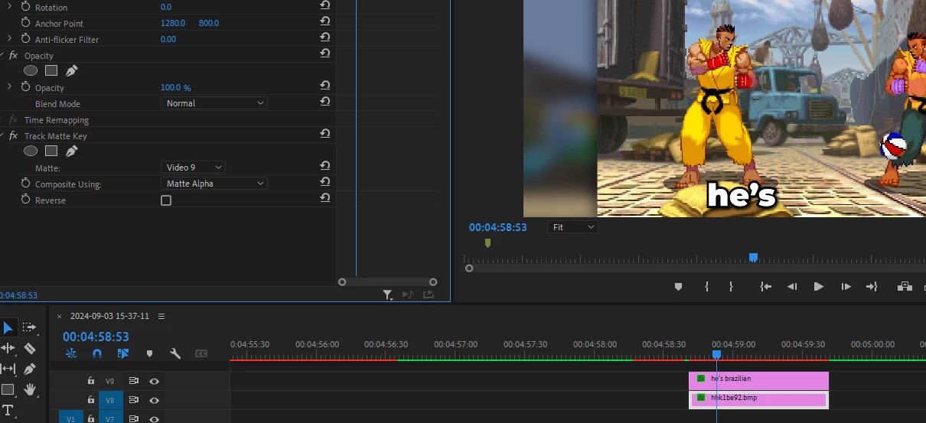Toggle linked selection in timeline
This screenshot has width=926, height=423.
click(x=123, y=353)
